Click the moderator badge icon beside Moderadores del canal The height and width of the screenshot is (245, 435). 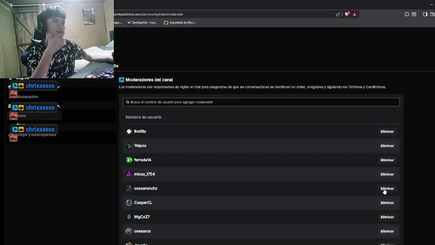[x=121, y=80]
